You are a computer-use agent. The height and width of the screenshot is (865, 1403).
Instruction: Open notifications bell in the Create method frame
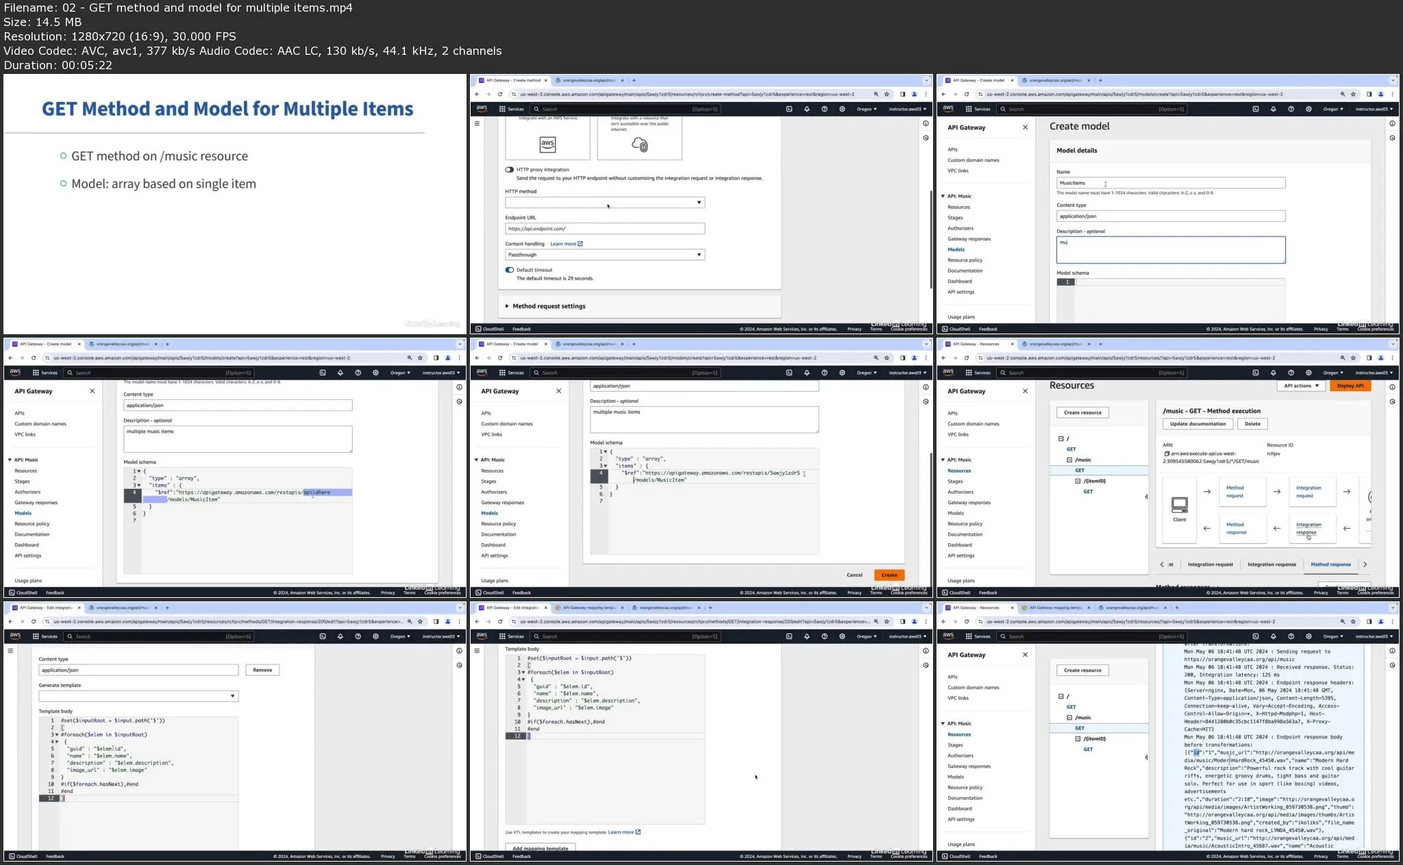(807, 109)
